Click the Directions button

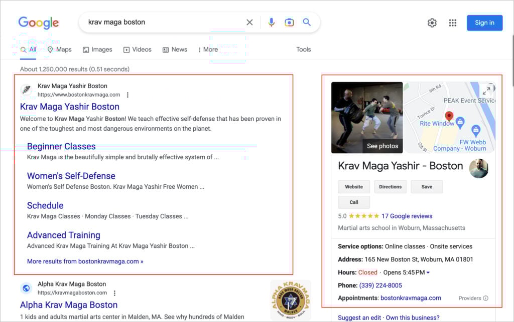tap(391, 187)
